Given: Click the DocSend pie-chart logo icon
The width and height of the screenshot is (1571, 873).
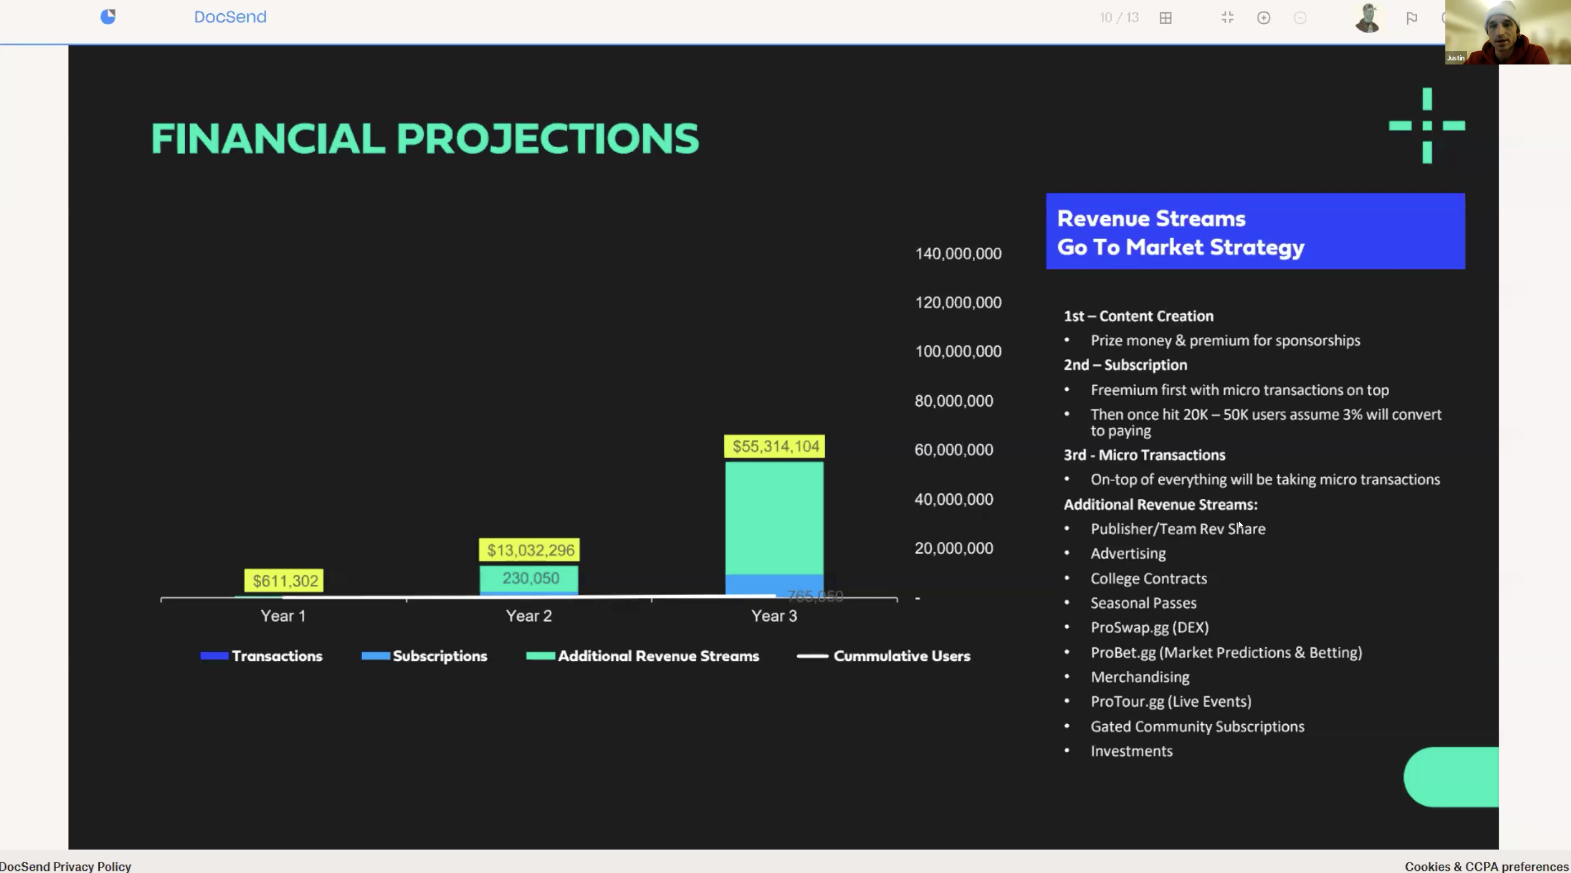Looking at the screenshot, I should coord(108,17).
